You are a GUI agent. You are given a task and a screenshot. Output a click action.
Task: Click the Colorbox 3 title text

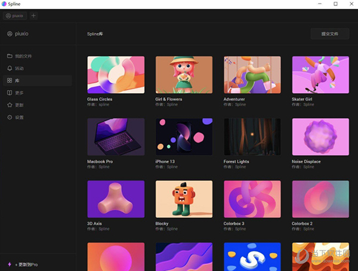click(234, 223)
